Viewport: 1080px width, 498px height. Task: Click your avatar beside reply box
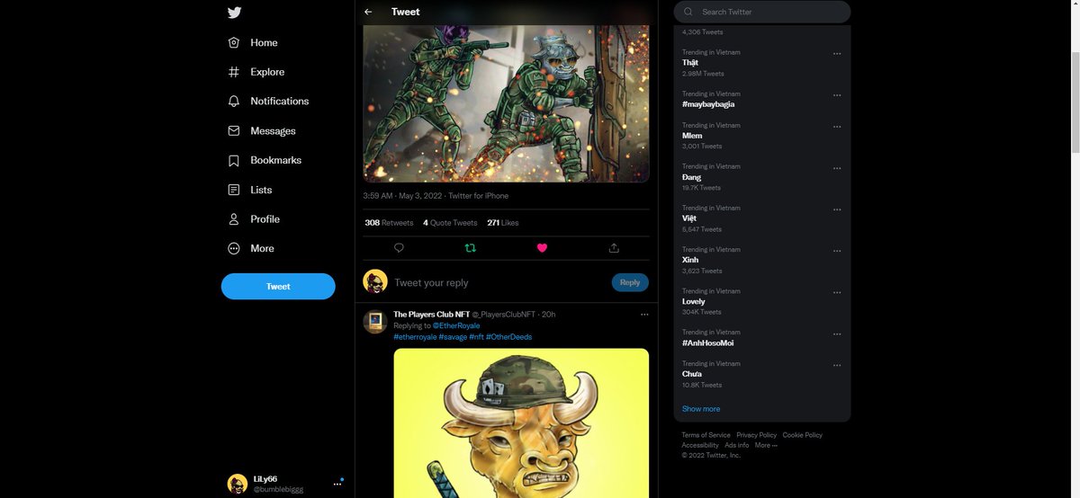(375, 281)
